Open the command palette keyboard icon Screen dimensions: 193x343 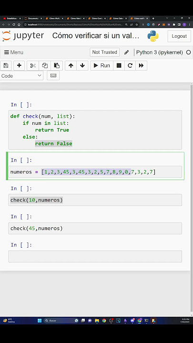click(x=53, y=75)
